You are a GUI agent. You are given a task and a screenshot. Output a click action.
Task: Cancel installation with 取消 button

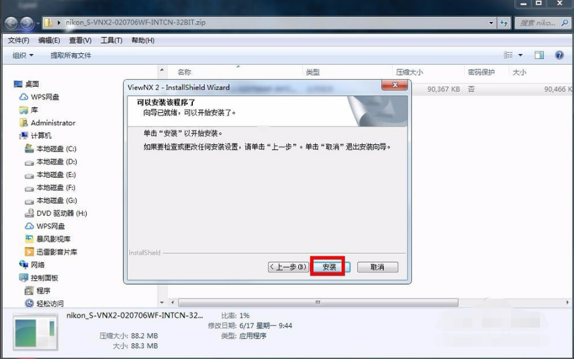tap(377, 267)
